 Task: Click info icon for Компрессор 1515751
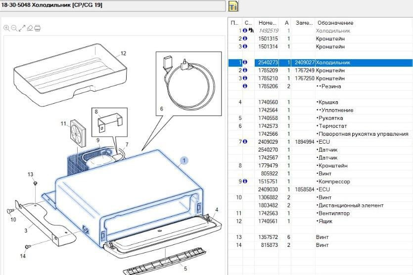pyautogui.click(x=244, y=182)
